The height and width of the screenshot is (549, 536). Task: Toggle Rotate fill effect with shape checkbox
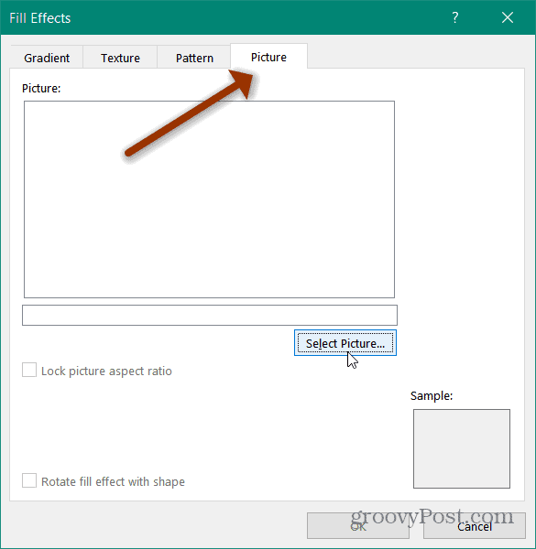[29, 480]
